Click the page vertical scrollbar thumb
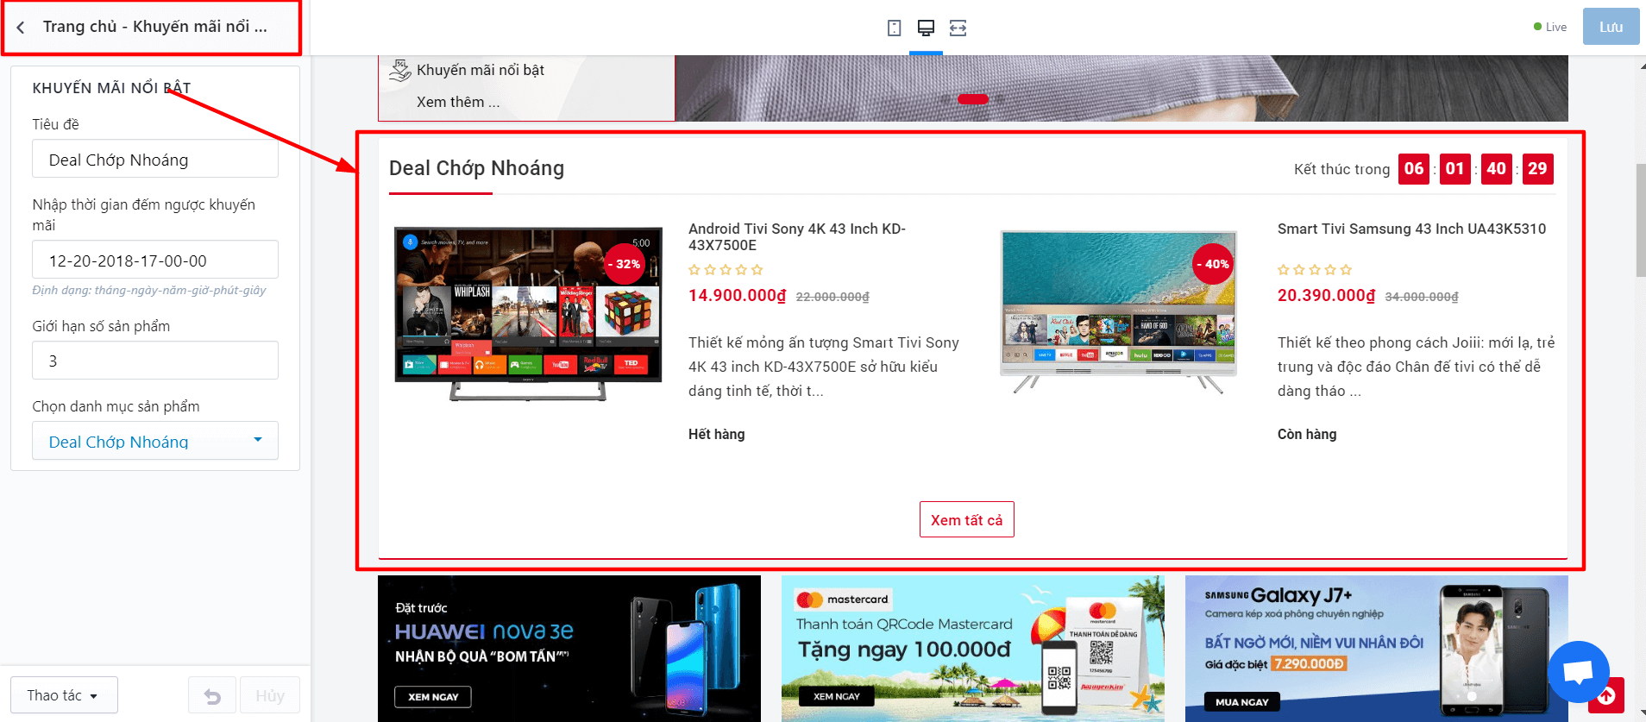The width and height of the screenshot is (1646, 722). [x=1640, y=220]
